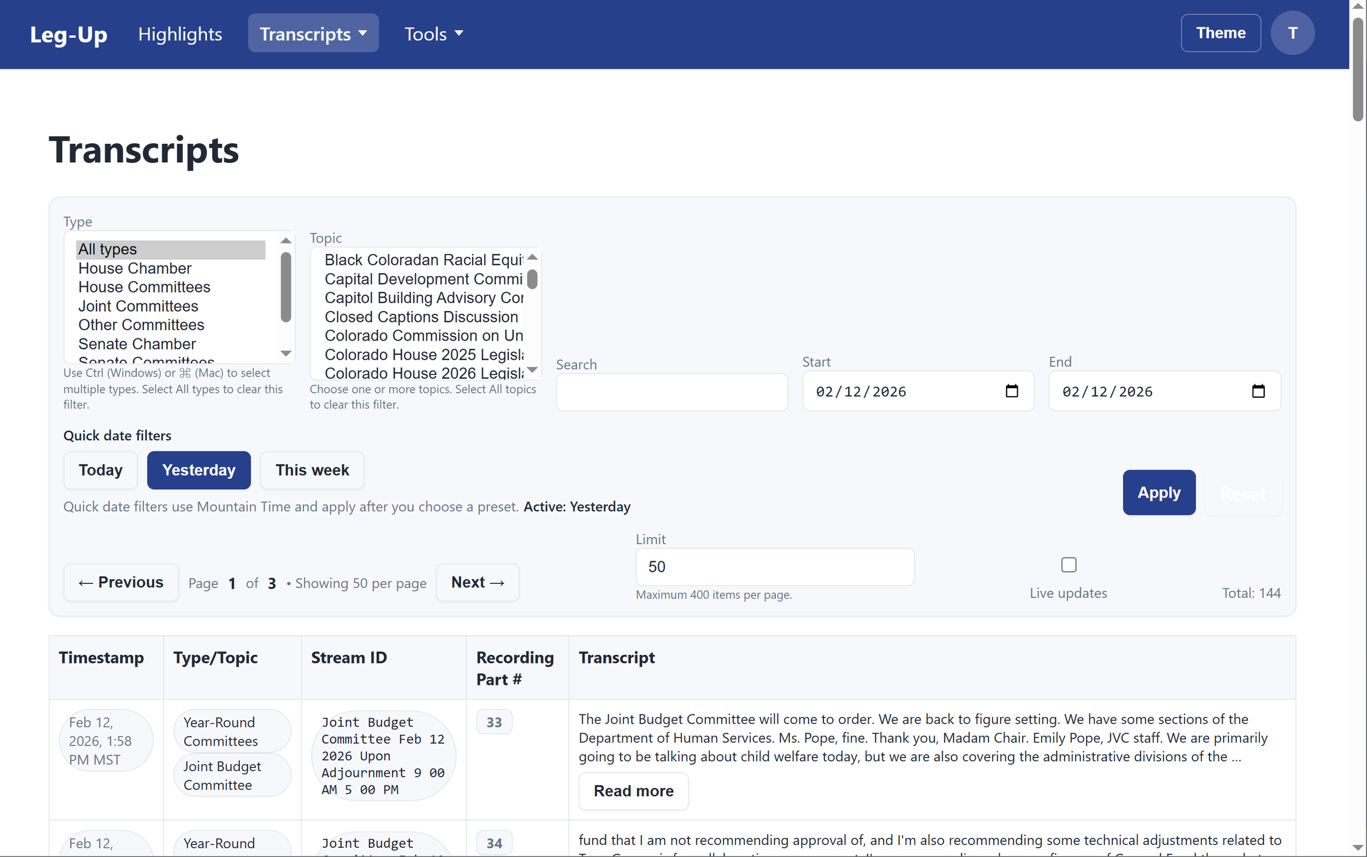This screenshot has height=857, width=1367.
Task: Toggle the This week quick filter
Action: tap(312, 470)
